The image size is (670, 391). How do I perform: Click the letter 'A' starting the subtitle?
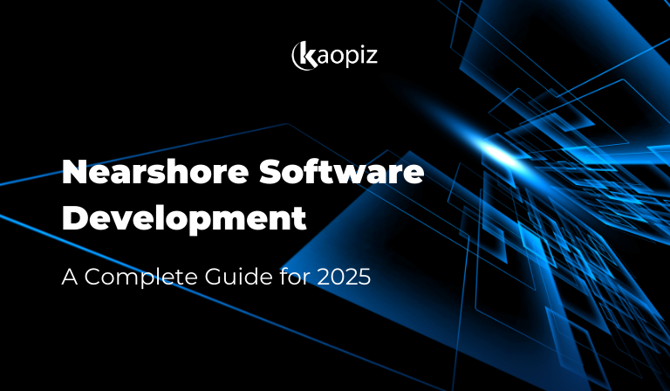pos(69,278)
